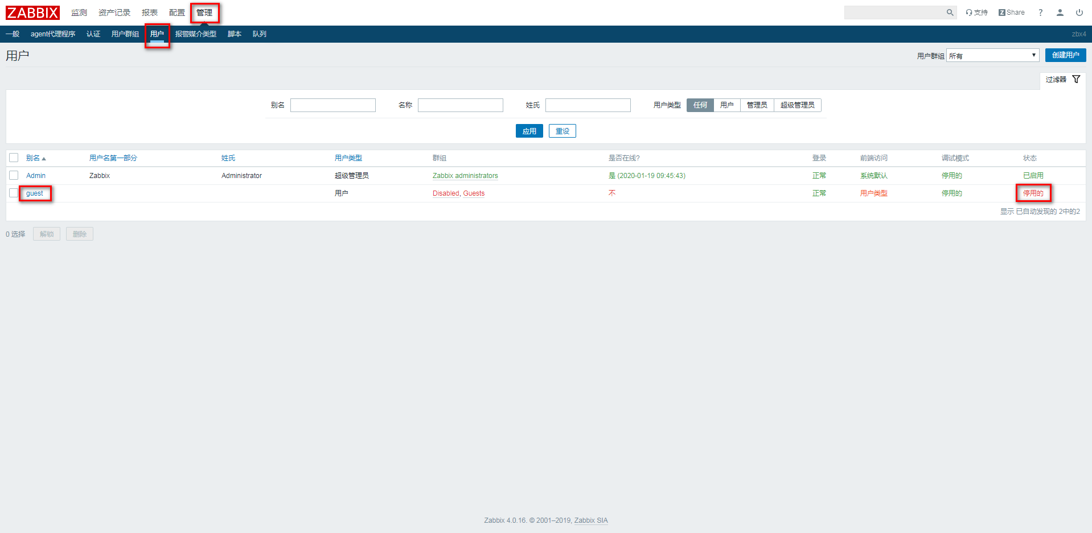This screenshot has width=1092, height=533.
Task: Focus the 别名 filter input field
Action: coord(332,105)
